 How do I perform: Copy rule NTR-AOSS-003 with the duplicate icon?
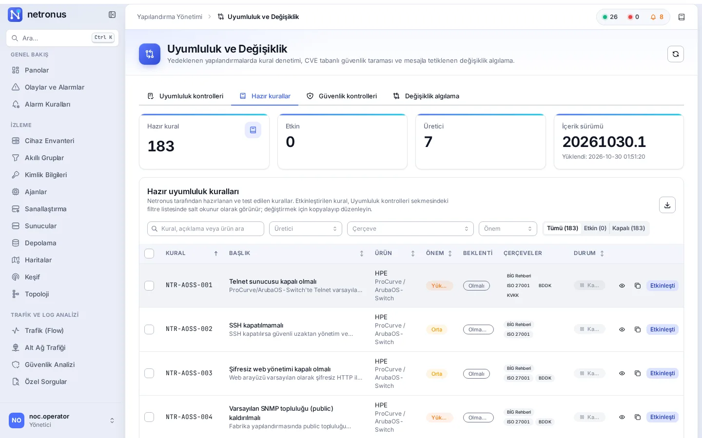[x=637, y=373]
